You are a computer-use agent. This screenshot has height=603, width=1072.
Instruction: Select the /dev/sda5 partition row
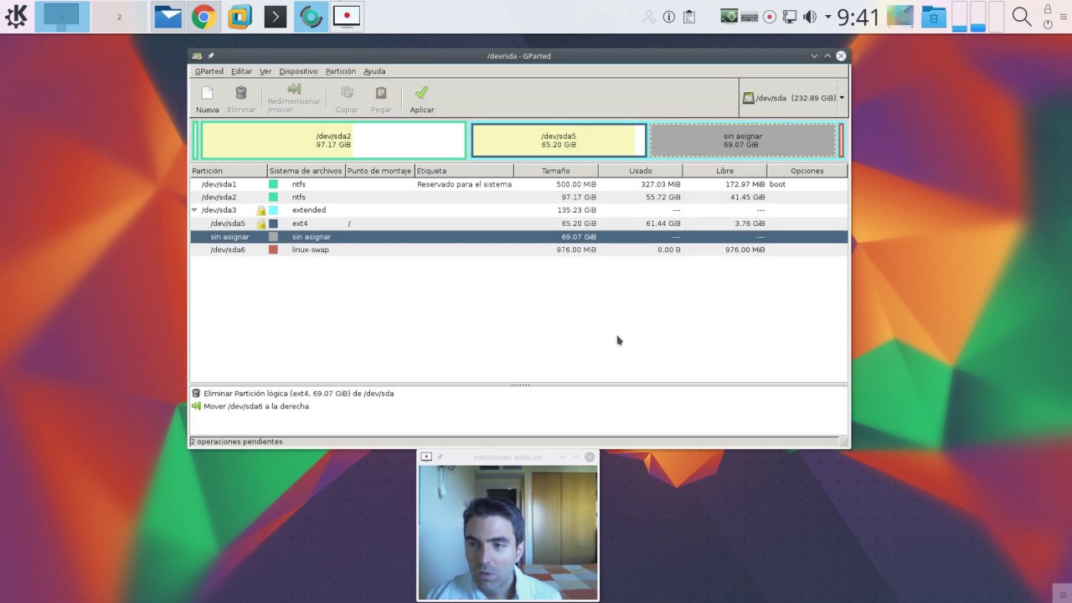tap(518, 224)
